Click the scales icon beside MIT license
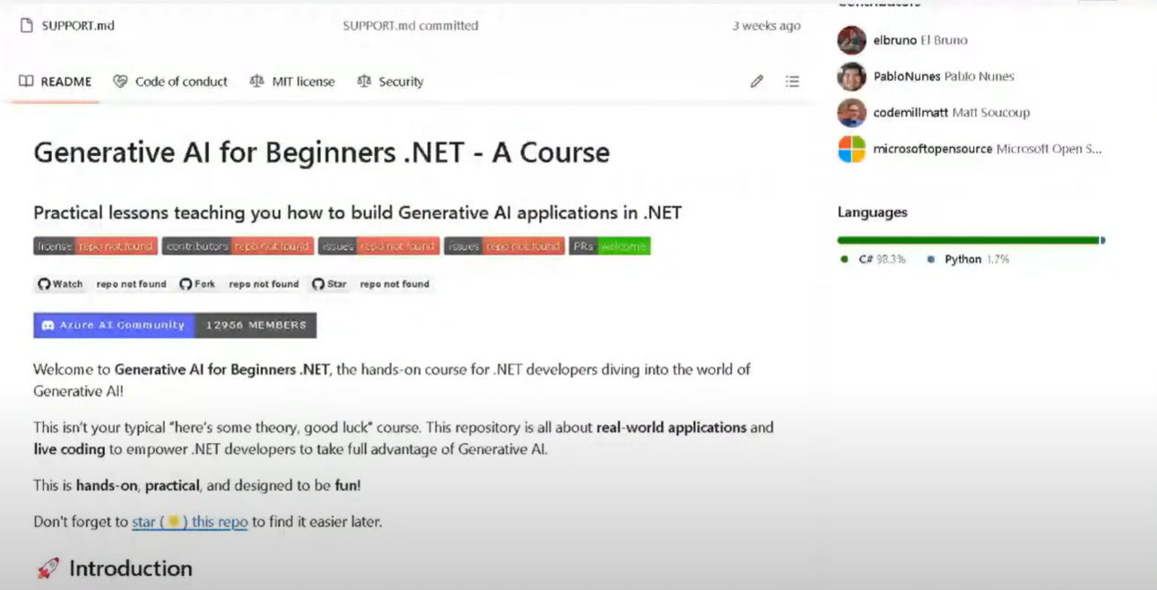This screenshot has height=590, width=1157. tap(257, 81)
